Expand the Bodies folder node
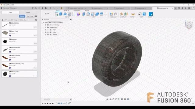 (x=45, y=32)
